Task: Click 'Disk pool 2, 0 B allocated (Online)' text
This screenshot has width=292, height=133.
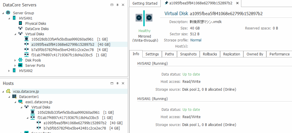Action: pos(209,90)
